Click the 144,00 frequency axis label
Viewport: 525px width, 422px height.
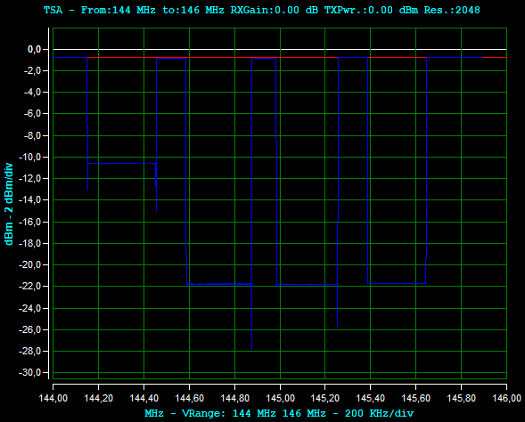(x=53, y=398)
